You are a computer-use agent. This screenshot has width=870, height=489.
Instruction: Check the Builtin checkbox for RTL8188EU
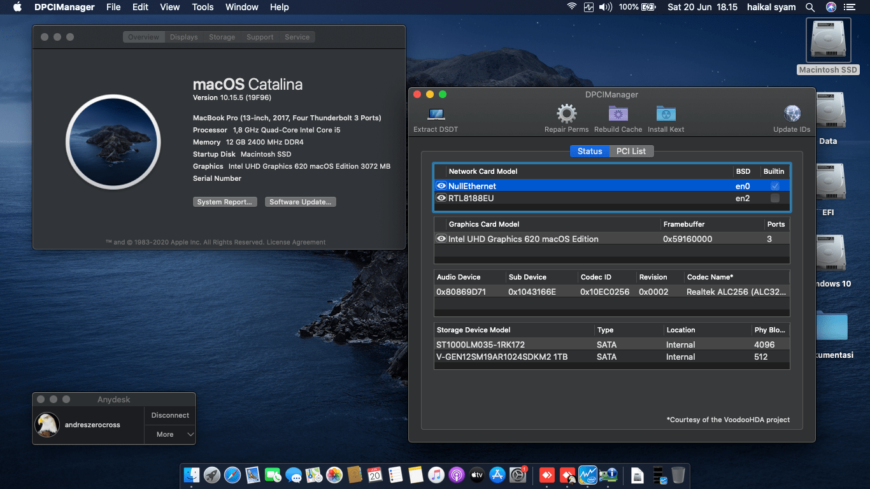click(774, 198)
